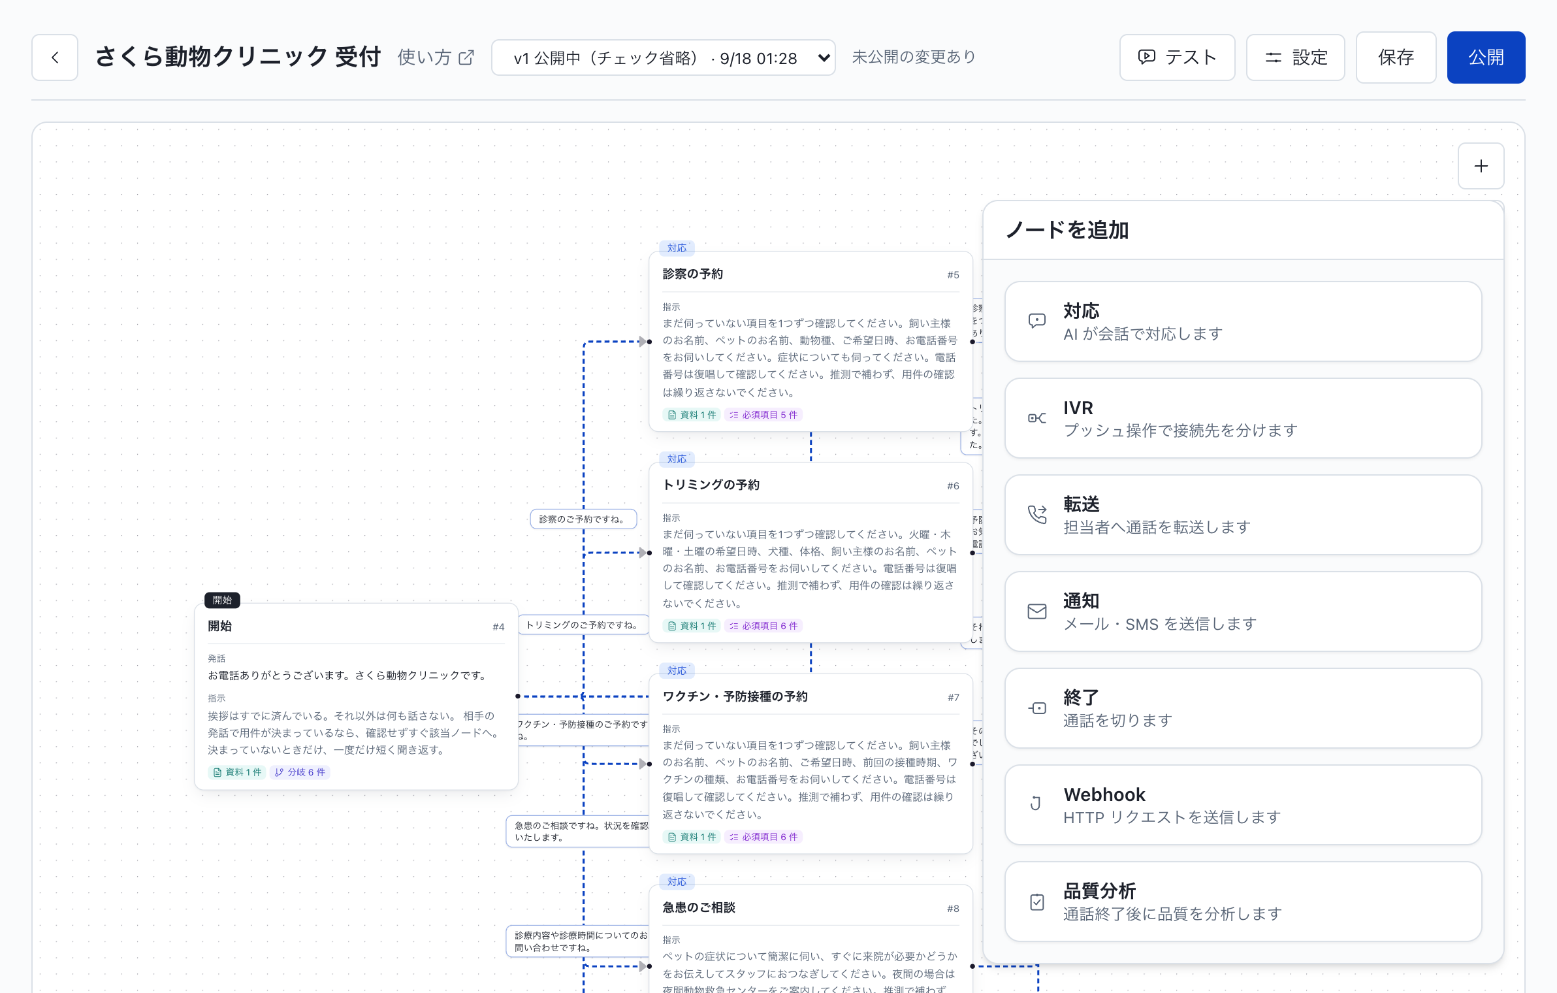Click the 対応 tag above 診察の予約
Viewport: 1557px width, 993px height.
pyautogui.click(x=677, y=248)
